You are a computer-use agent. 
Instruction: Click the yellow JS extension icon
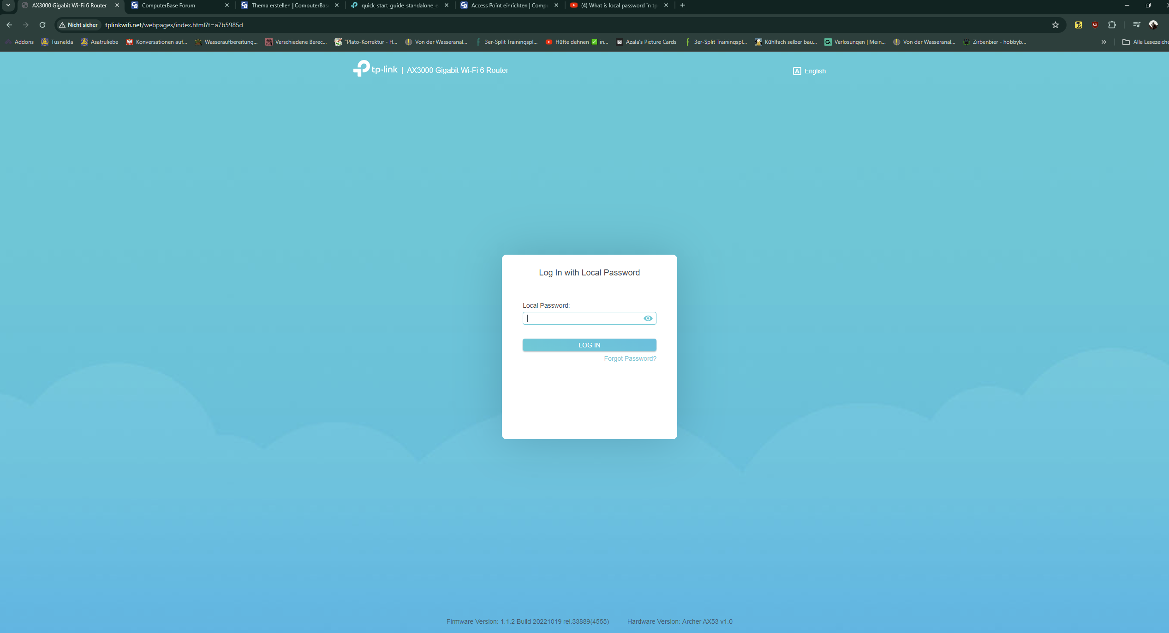[x=1079, y=25]
